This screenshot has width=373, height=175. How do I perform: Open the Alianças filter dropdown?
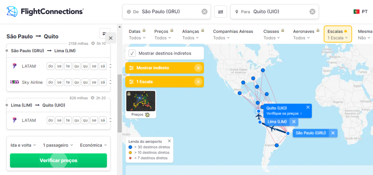click(x=193, y=35)
